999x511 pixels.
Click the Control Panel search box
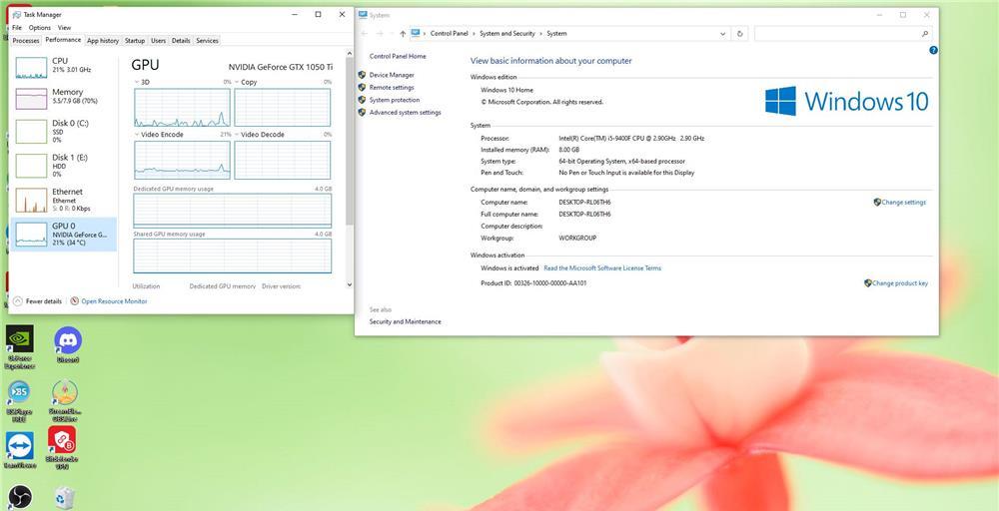(x=843, y=34)
